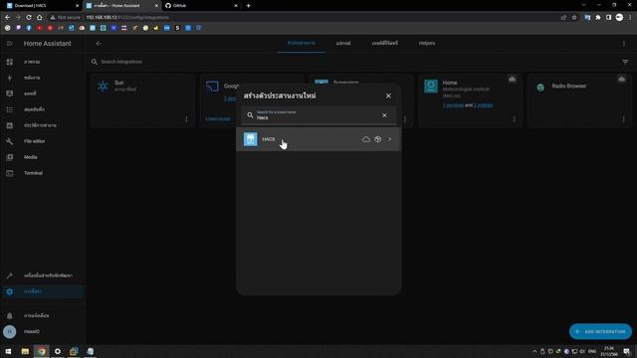Click the cloud badge on Home card

513,80
